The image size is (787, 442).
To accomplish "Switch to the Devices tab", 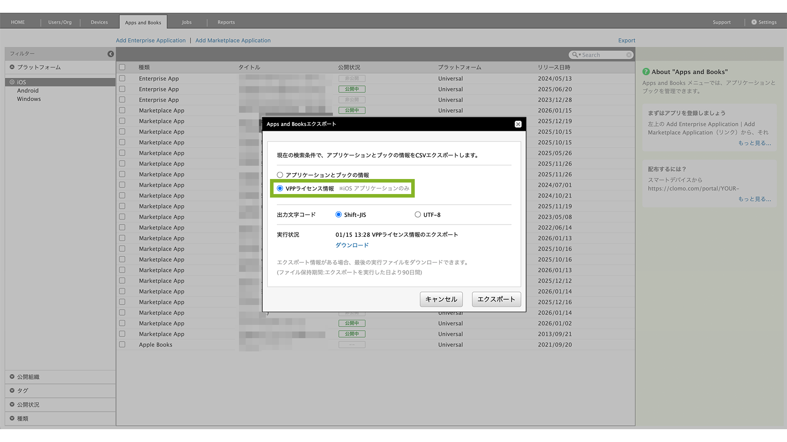I will click(99, 22).
